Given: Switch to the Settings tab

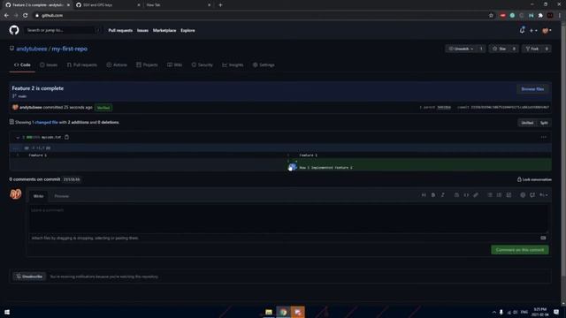Looking at the screenshot, I should tap(264, 64).
